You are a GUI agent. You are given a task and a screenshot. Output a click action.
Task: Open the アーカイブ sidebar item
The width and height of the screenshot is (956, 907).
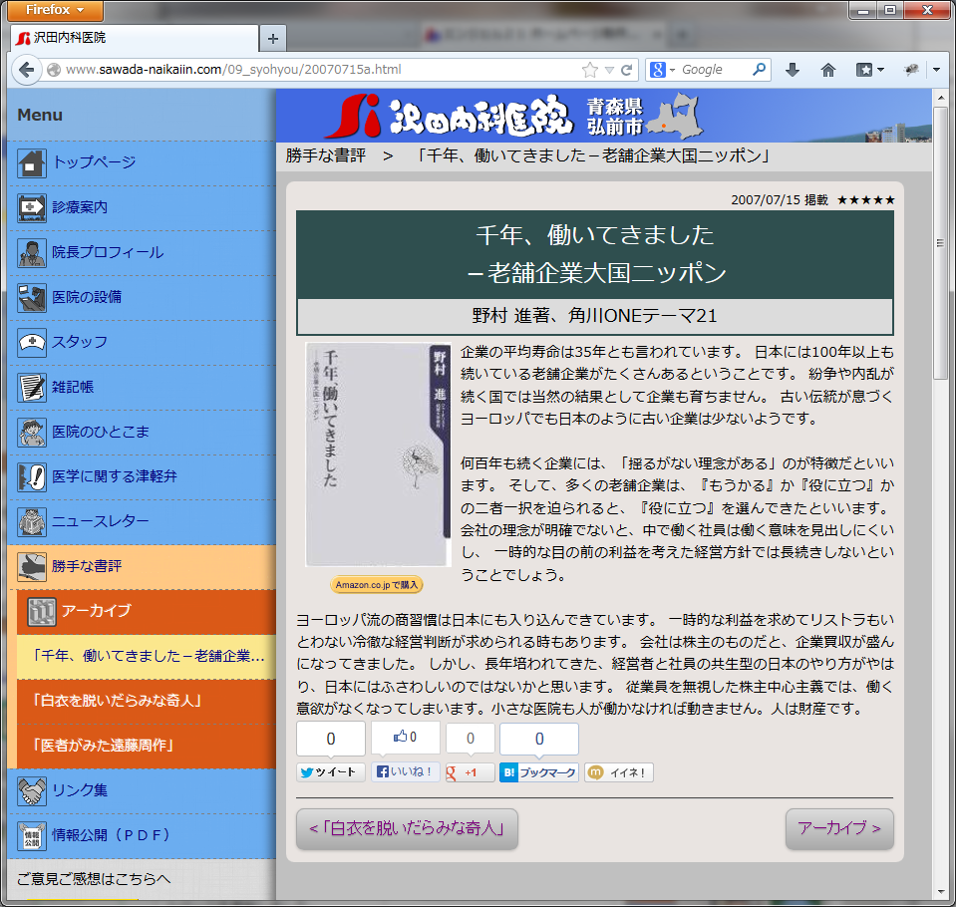pyautogui.click(x=96, y=611)
